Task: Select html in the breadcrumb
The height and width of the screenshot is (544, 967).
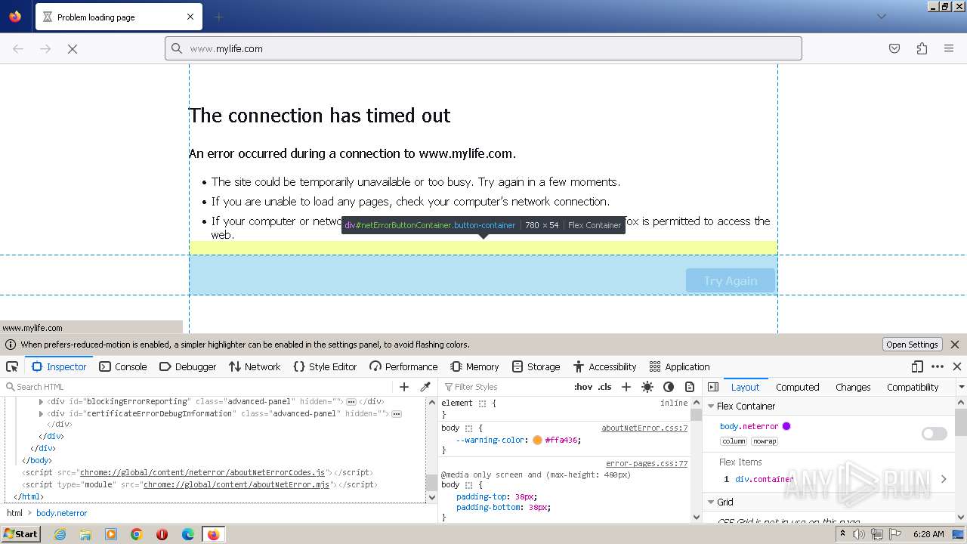Action: point(14,513)
